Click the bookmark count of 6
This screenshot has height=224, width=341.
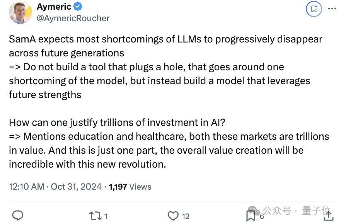coord(262,216)
